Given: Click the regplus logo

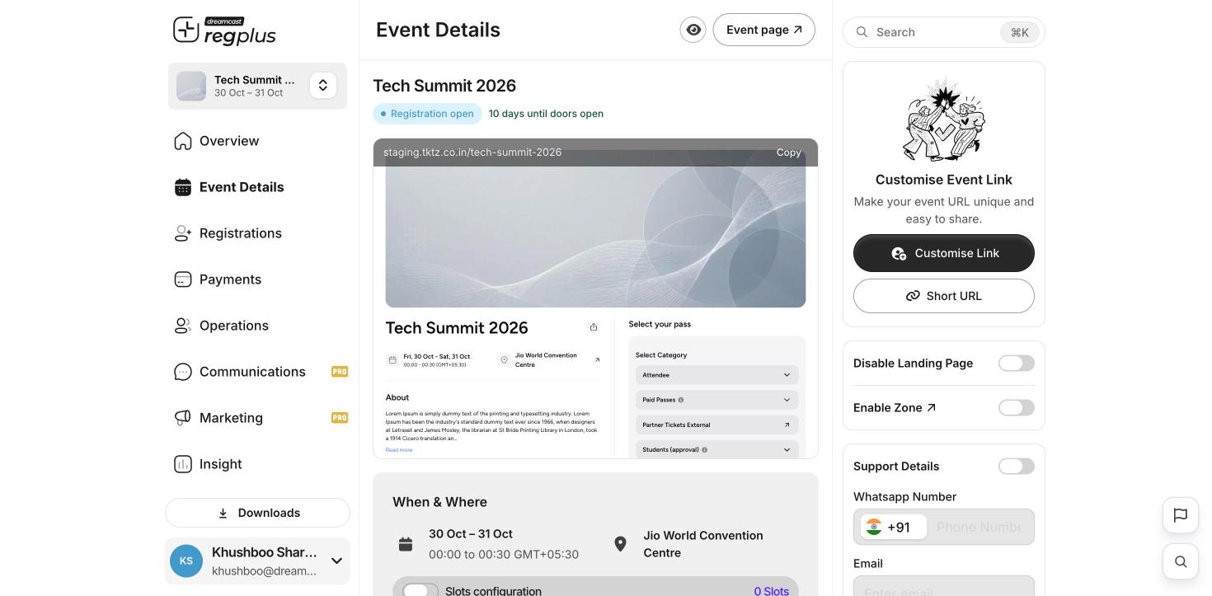Looking at the screenshot, I should [224, 31].
